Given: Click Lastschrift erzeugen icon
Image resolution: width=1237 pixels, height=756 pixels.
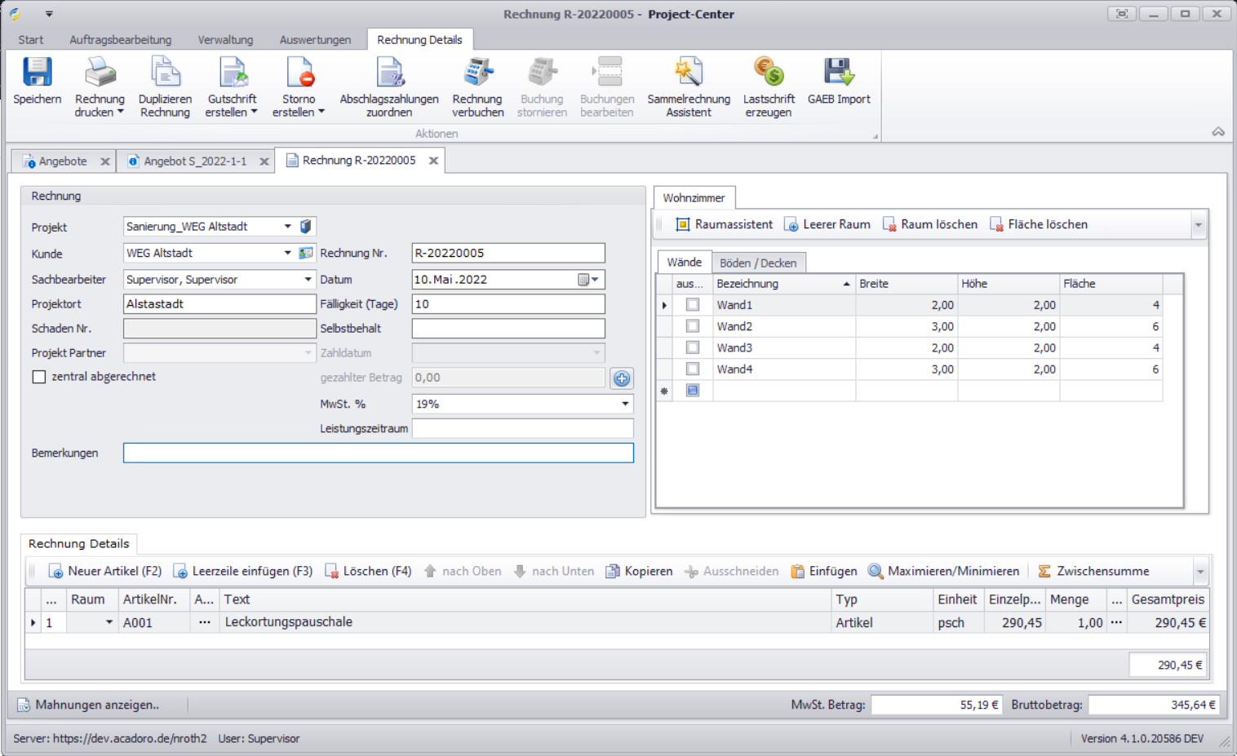Looking at the screenshot, I should (x=768, y=73).
